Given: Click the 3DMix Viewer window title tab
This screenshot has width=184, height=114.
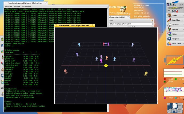Looking at the screenshot, I should 74,25.
